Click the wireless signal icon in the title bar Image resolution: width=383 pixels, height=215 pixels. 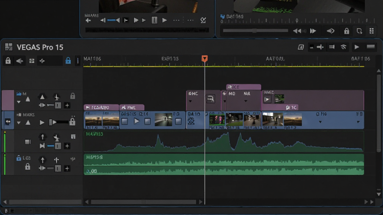pyautogui.click(x=343, y=47)
